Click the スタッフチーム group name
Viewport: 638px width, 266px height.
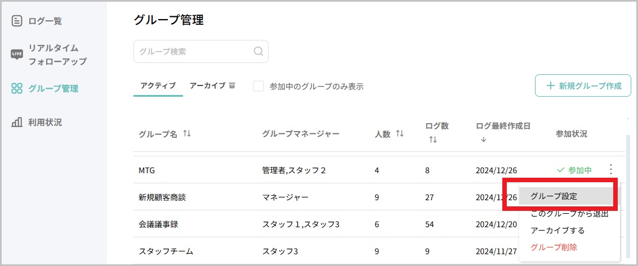pyautogui.click(x=166, y=251)
